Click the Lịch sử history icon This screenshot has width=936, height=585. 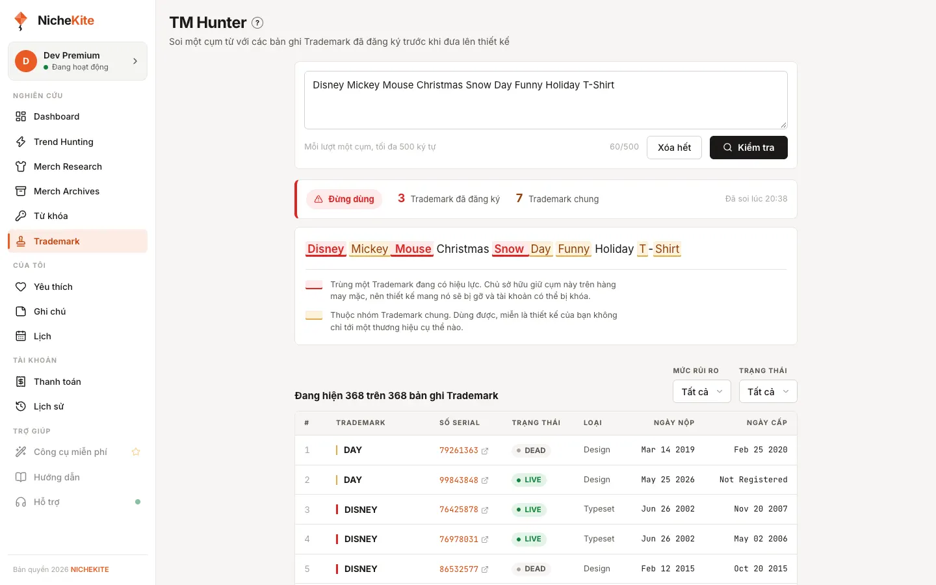(21, 406)
